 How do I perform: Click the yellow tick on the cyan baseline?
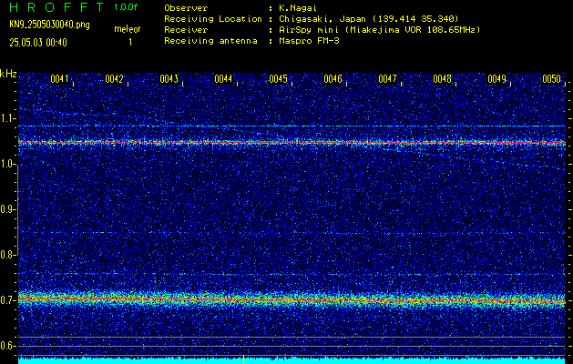tap(243, 359)
